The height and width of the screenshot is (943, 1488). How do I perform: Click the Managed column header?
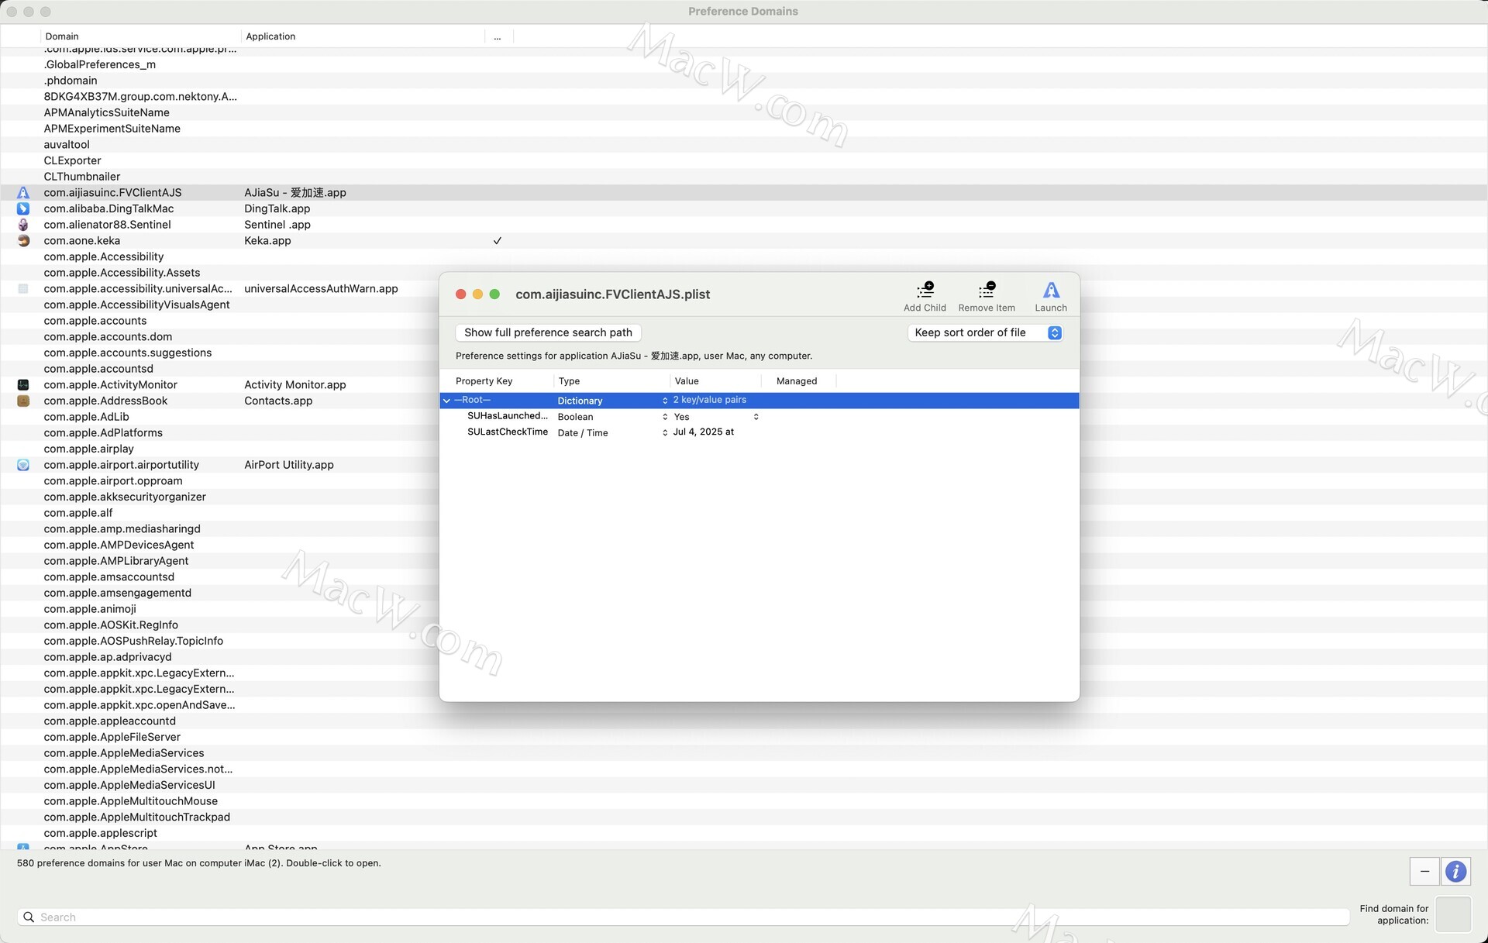[x=797, y=381]
